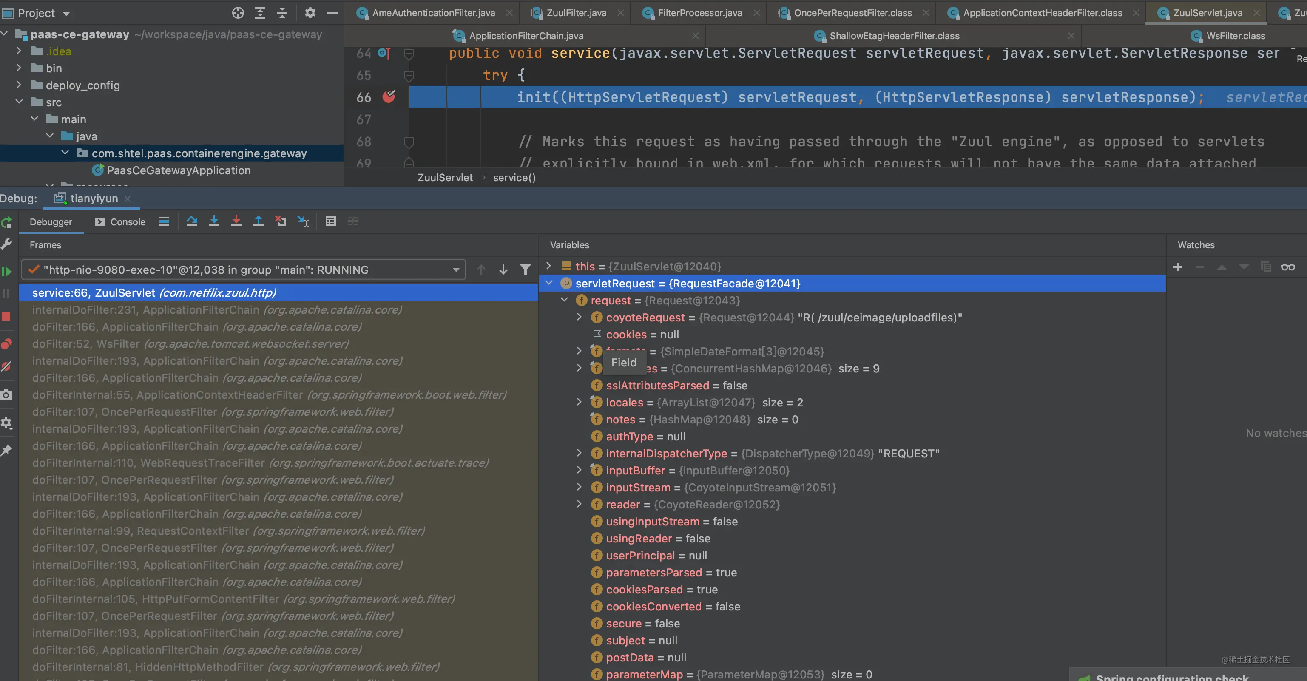The height and width of the screenshot is (681, 1307).
Task: Resume program execution
Action: (x=7, y=272)
